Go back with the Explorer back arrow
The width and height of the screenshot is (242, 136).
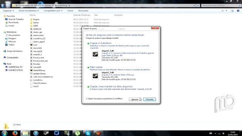click(x=3, y=5)
